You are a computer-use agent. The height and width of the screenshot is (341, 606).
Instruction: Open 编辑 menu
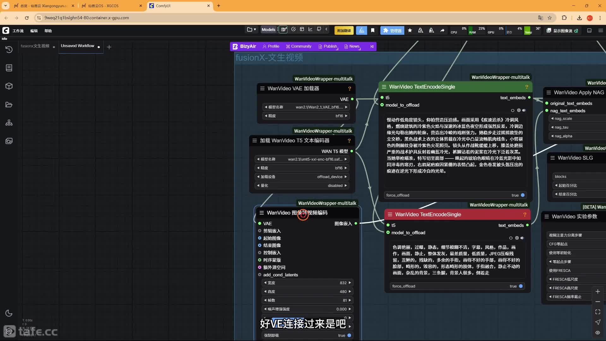(34, 31)
